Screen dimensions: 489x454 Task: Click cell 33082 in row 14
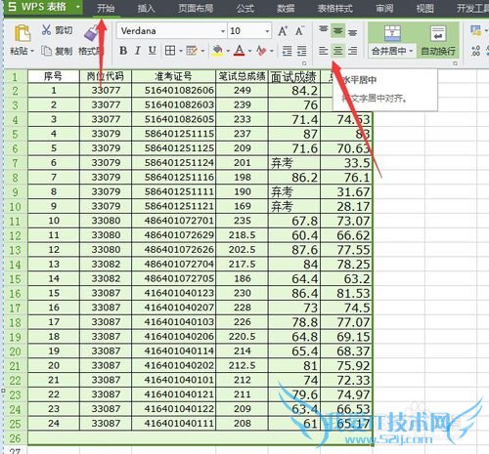(106, 264)
